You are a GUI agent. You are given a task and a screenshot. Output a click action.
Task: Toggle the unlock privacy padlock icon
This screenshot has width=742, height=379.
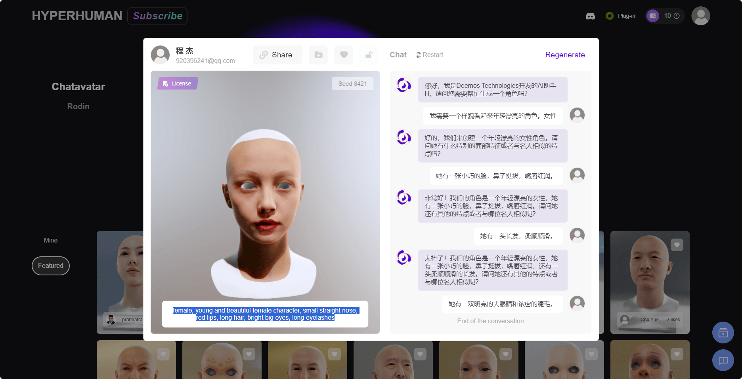point(369,55)
